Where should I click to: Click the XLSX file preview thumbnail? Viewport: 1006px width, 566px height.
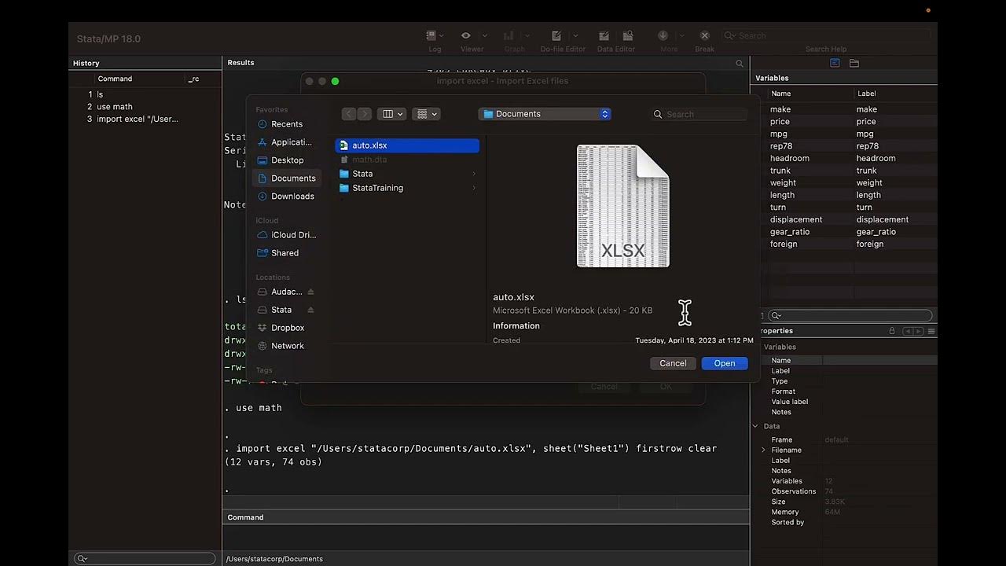pyautogui.click(x=623, y=206)
